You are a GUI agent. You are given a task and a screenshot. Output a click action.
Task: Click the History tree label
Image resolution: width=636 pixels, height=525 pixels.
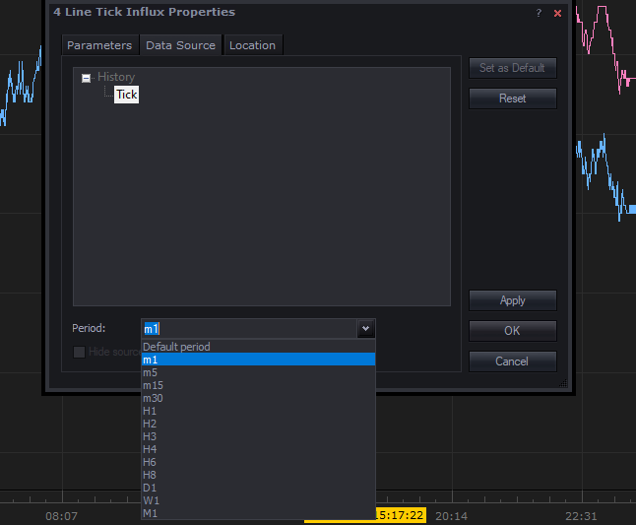click(116, 77)
